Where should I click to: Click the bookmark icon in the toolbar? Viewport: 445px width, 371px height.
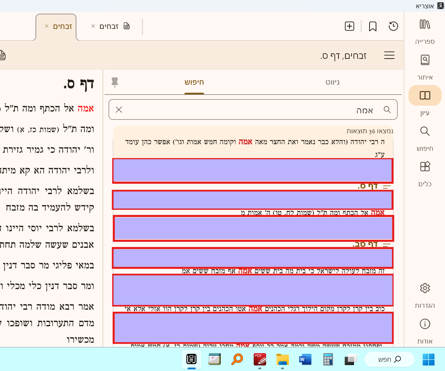point(373,26)
